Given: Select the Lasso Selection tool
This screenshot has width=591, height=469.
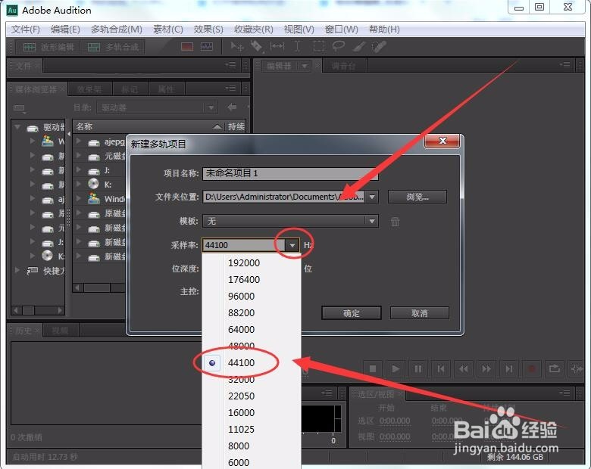Looking at the screenshot, I should [x=338, y=47].
